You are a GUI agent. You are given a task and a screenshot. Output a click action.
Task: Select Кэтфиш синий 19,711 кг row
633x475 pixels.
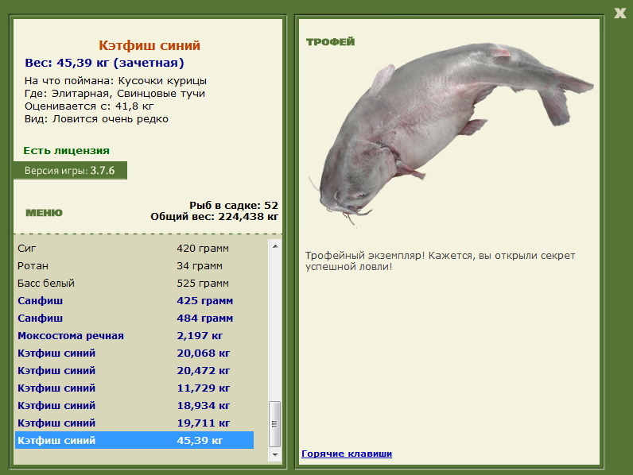pyautogui.click(x=134, y=423)
